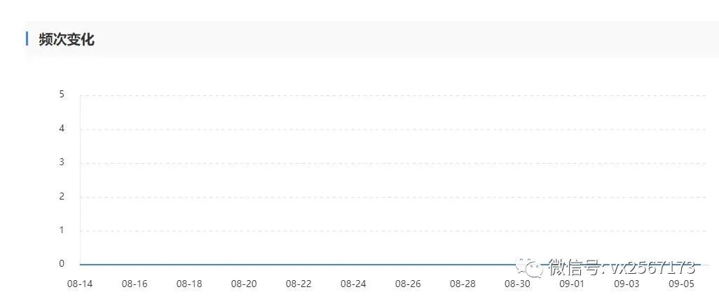Image resolution: width=719 pixels, height=299 pixels.
Task: Select the 09-01 date label
Action: click(x=572, y=284)
